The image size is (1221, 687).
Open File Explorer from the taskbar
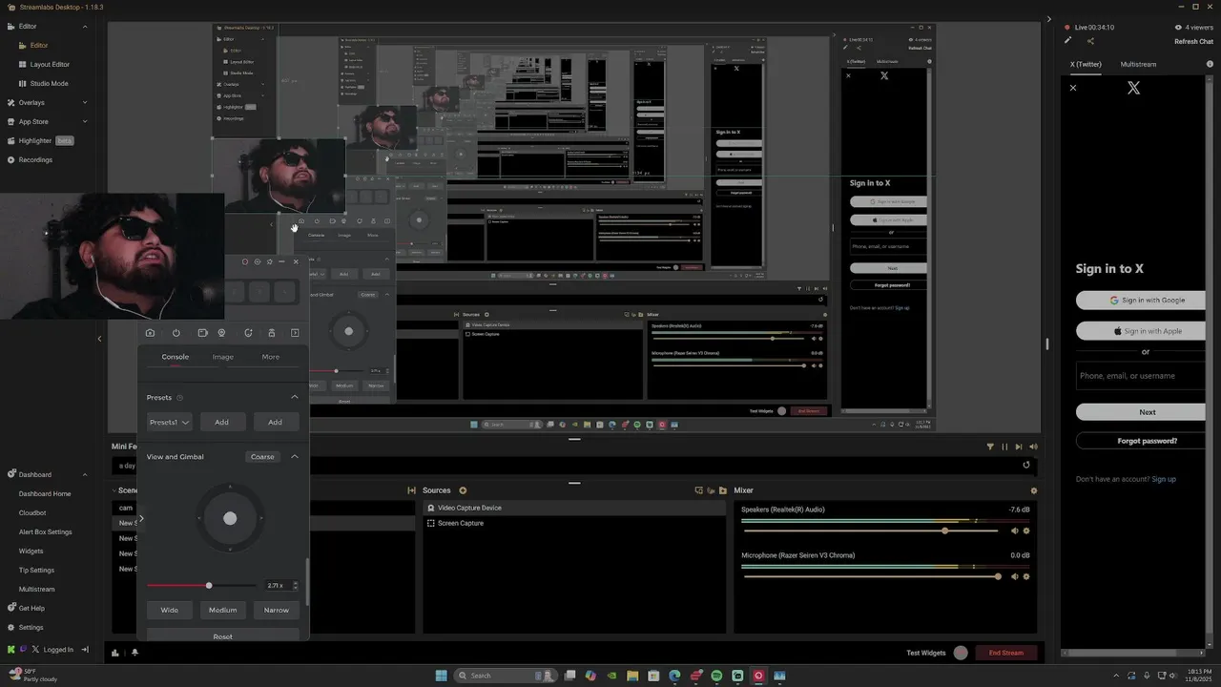[x=632, y=676]
